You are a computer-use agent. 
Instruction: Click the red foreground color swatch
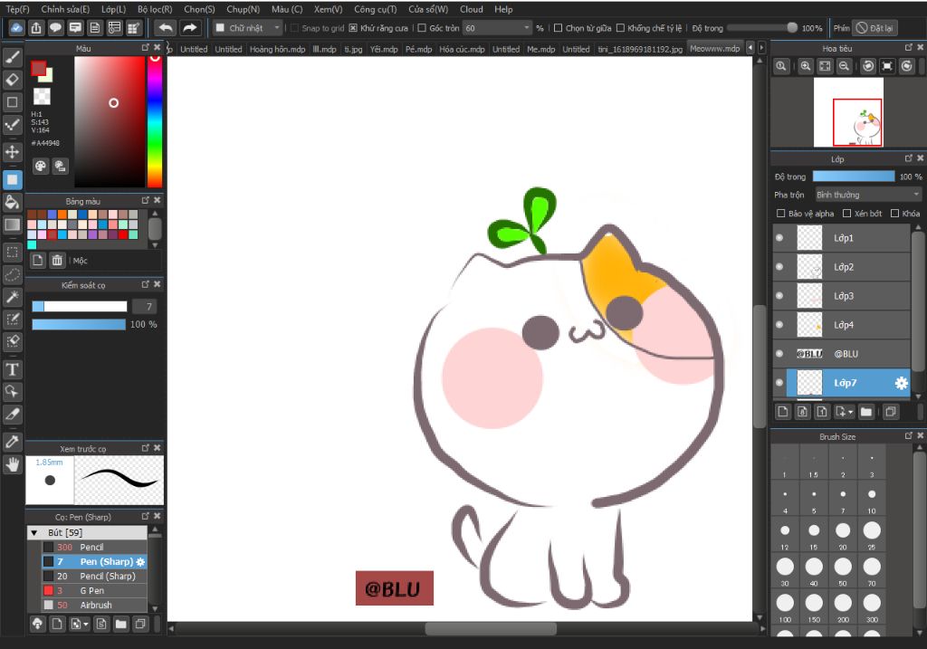click(x=38, y=69)
